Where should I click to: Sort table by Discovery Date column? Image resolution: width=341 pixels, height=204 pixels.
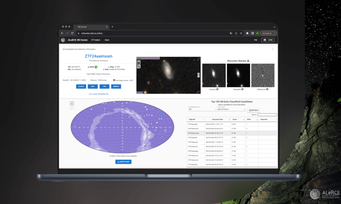coord(217,119)
